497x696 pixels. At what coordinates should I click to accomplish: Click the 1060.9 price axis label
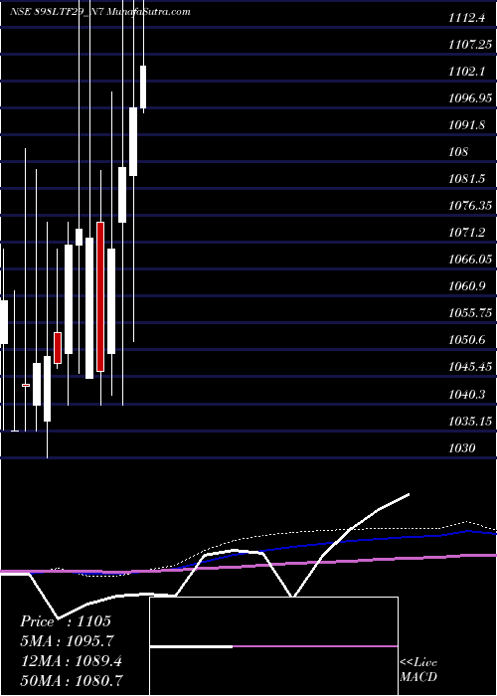click(x=466, y=286)
